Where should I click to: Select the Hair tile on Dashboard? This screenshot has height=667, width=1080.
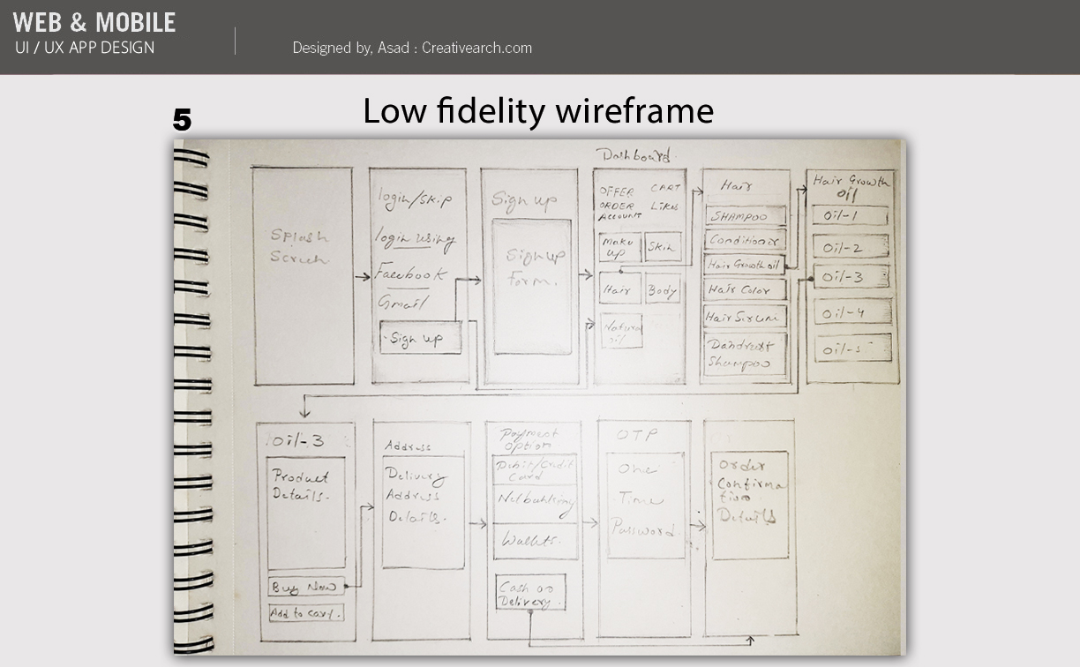(619, 289)
